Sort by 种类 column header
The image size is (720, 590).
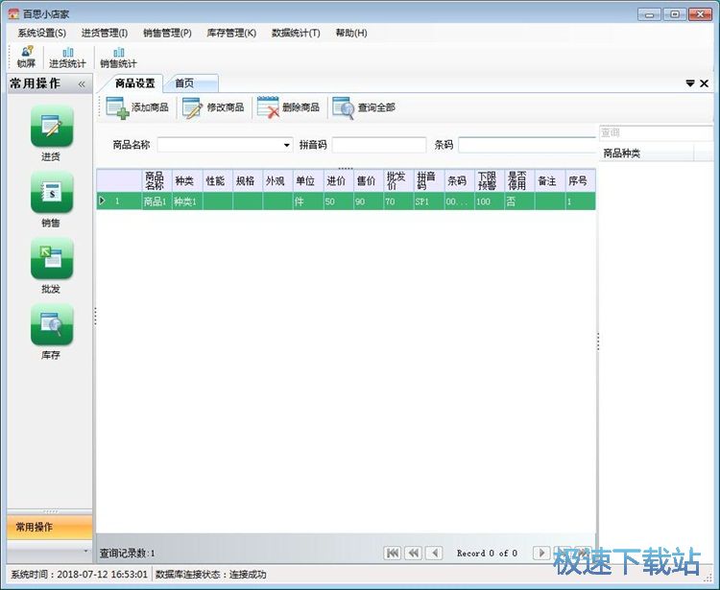[x=187, y=180]
